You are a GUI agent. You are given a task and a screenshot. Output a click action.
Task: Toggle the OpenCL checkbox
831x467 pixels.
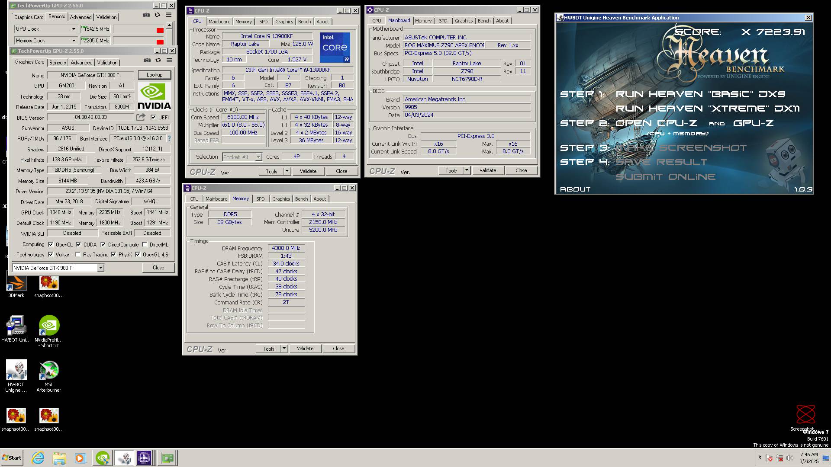click(51, 244)
